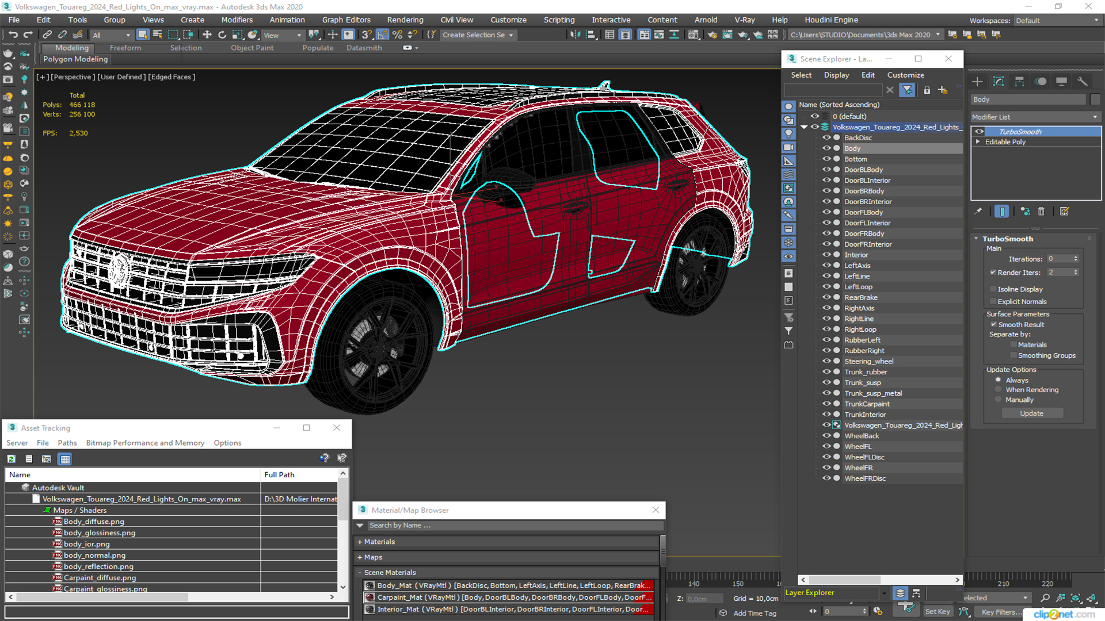Enable the Explicit Normals checkbox
The height and width of the screenshot is (621, 1105).
coord(993,301)
